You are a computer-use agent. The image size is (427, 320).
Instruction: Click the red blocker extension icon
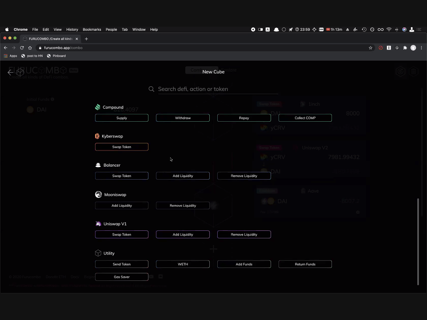[381, 47]
